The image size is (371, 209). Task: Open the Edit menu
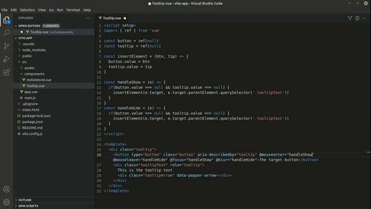click(13, 10)
